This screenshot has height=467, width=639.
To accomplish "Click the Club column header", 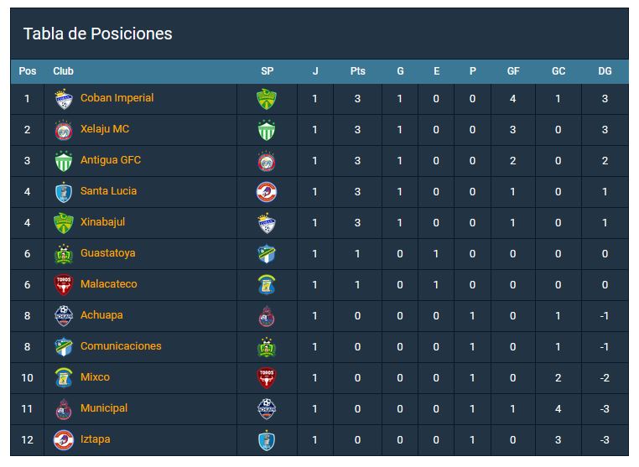I will [x=63, y=71].
